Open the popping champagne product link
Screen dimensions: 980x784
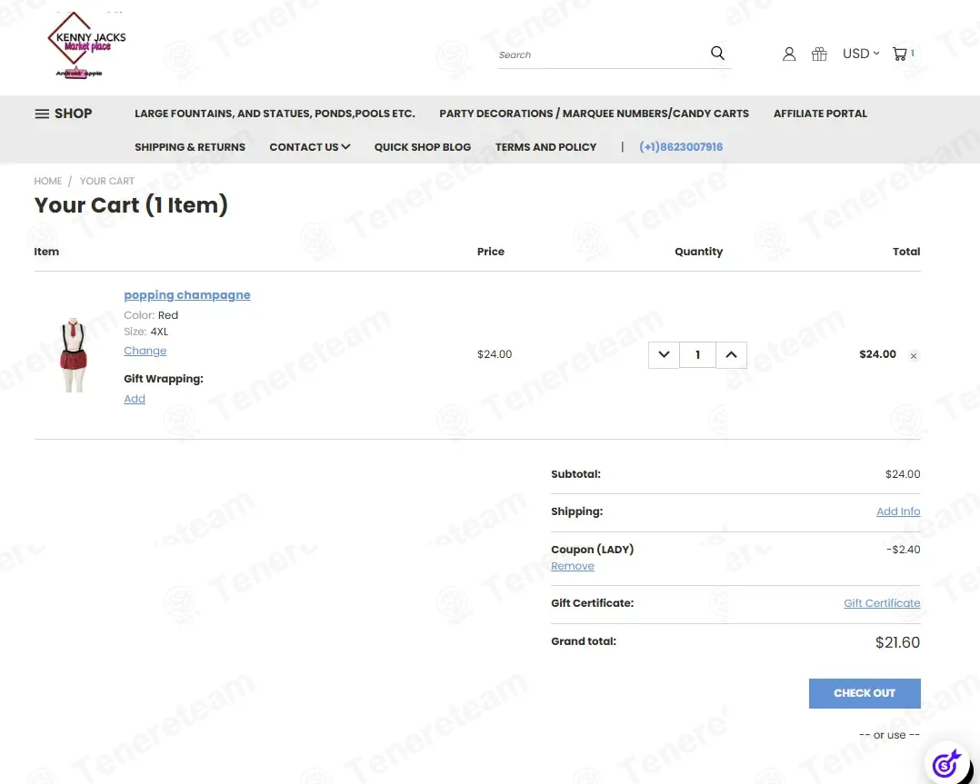pos(187,295)
